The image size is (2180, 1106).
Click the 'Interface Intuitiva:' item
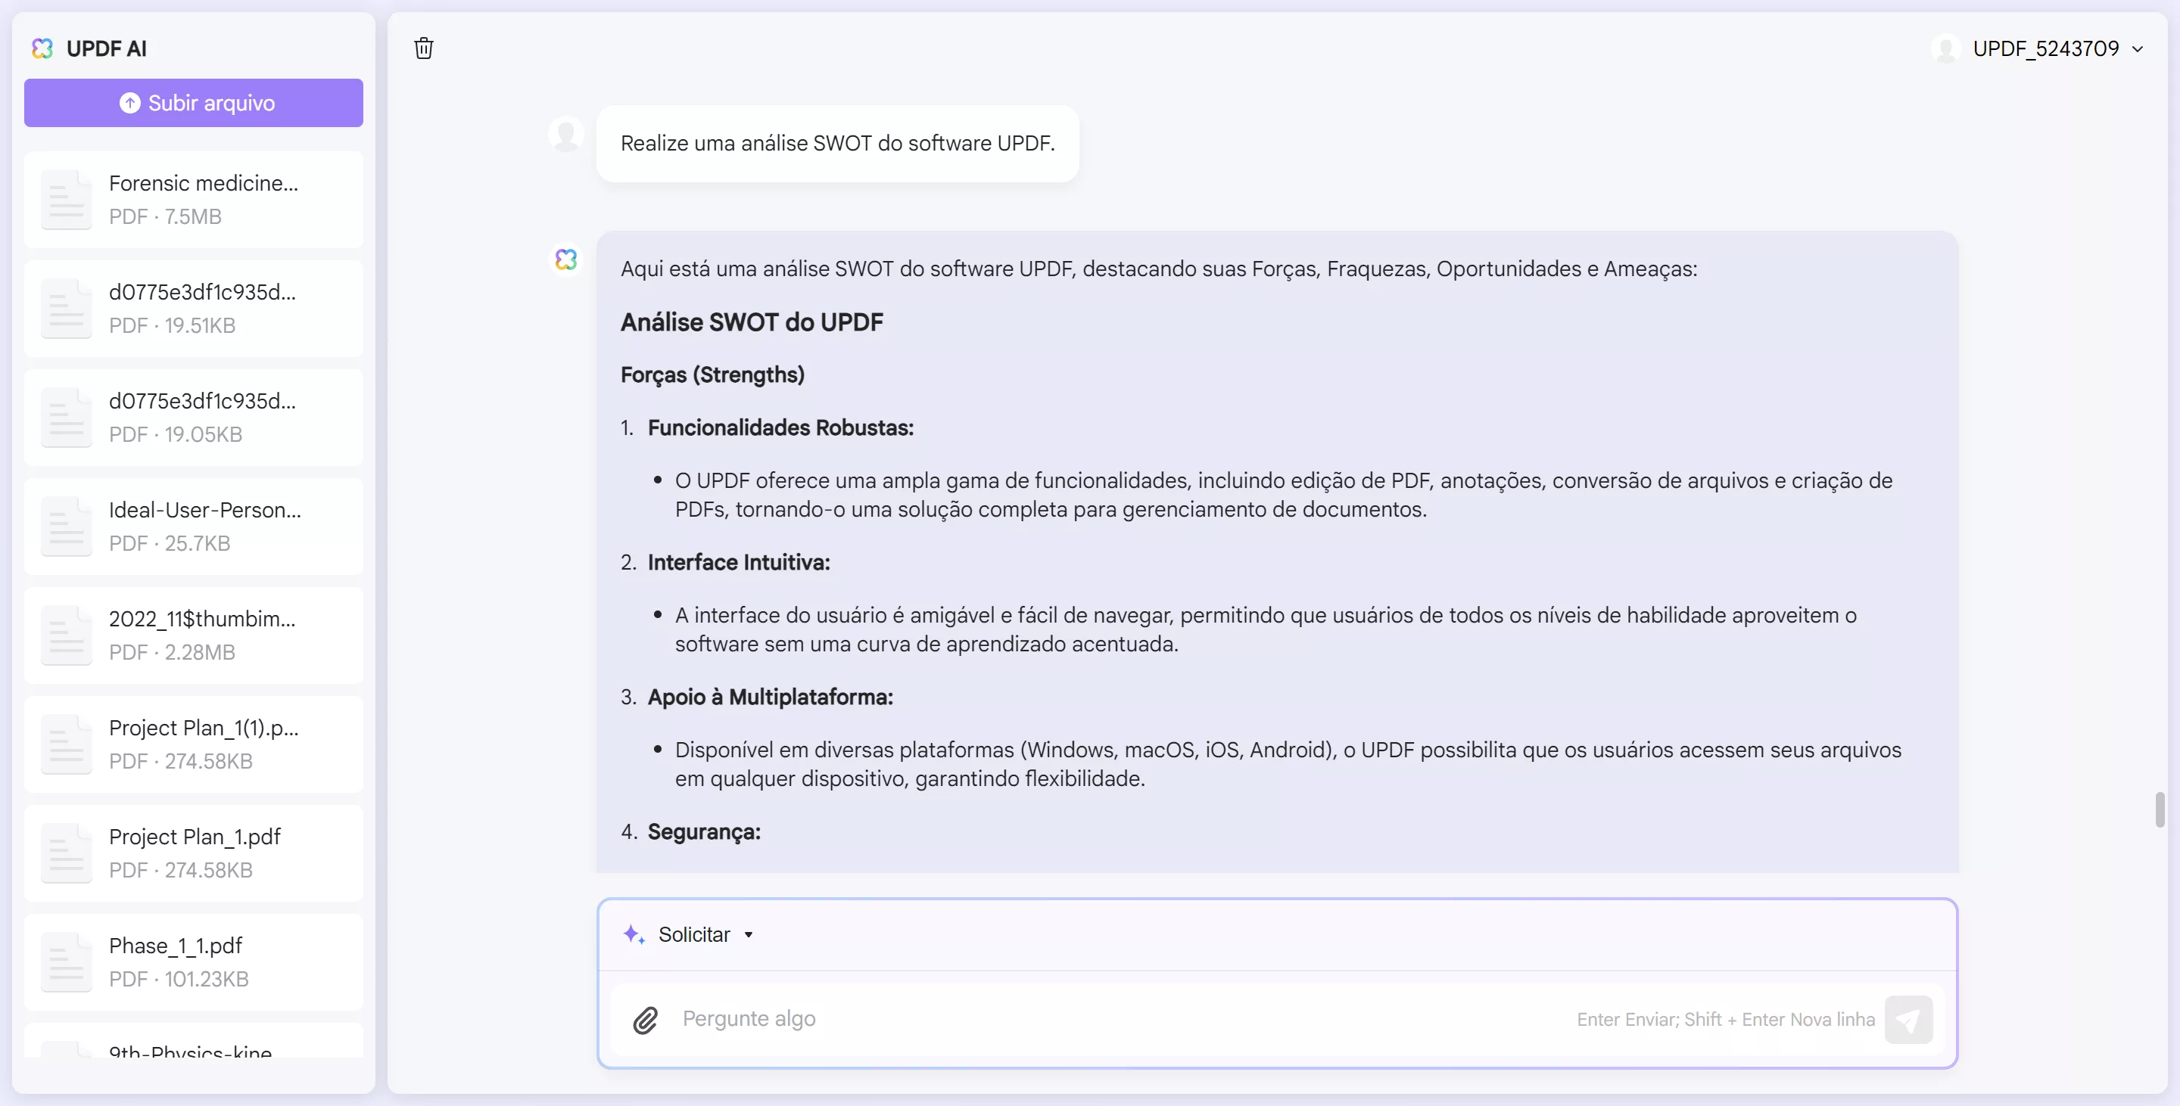pyautogui.click(x=739, y=562)
